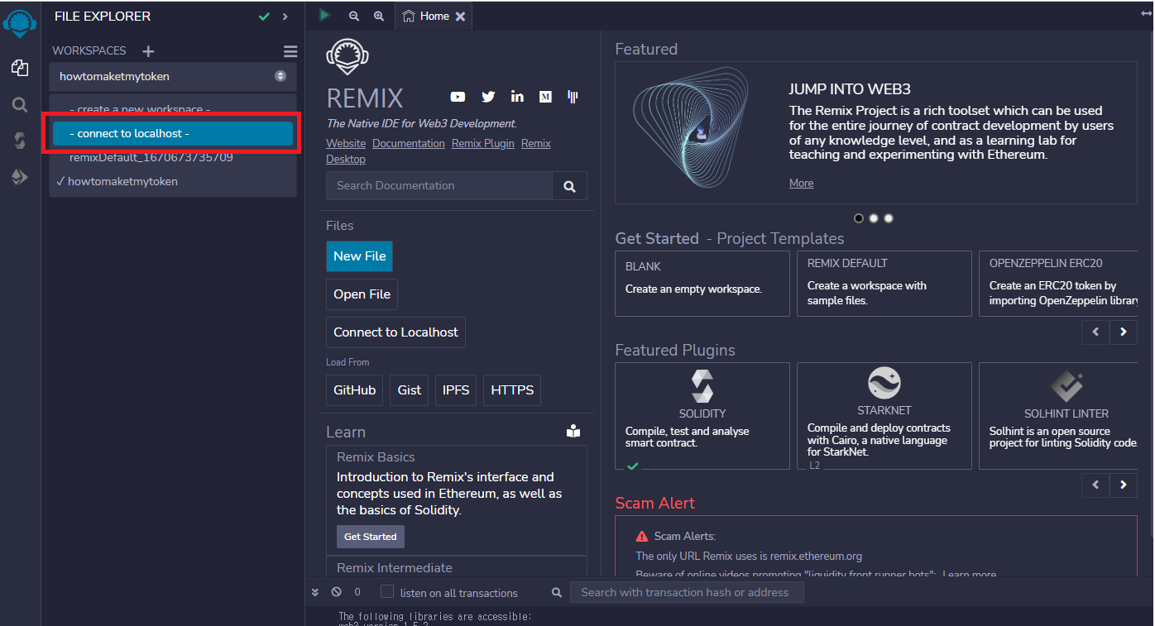Open the LearnEth icon beside Learn
The height and width of the screenshot is (626, 1155).
(573, 432)
